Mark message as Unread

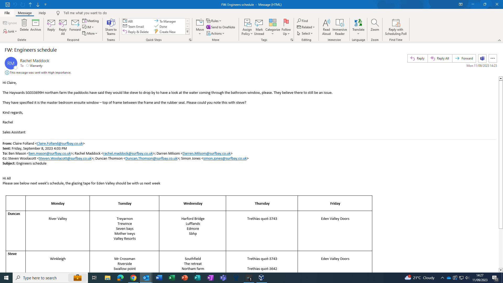click(259, 27)
